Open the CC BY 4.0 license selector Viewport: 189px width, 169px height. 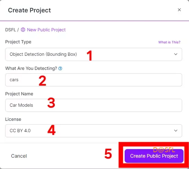pos(94,131)
